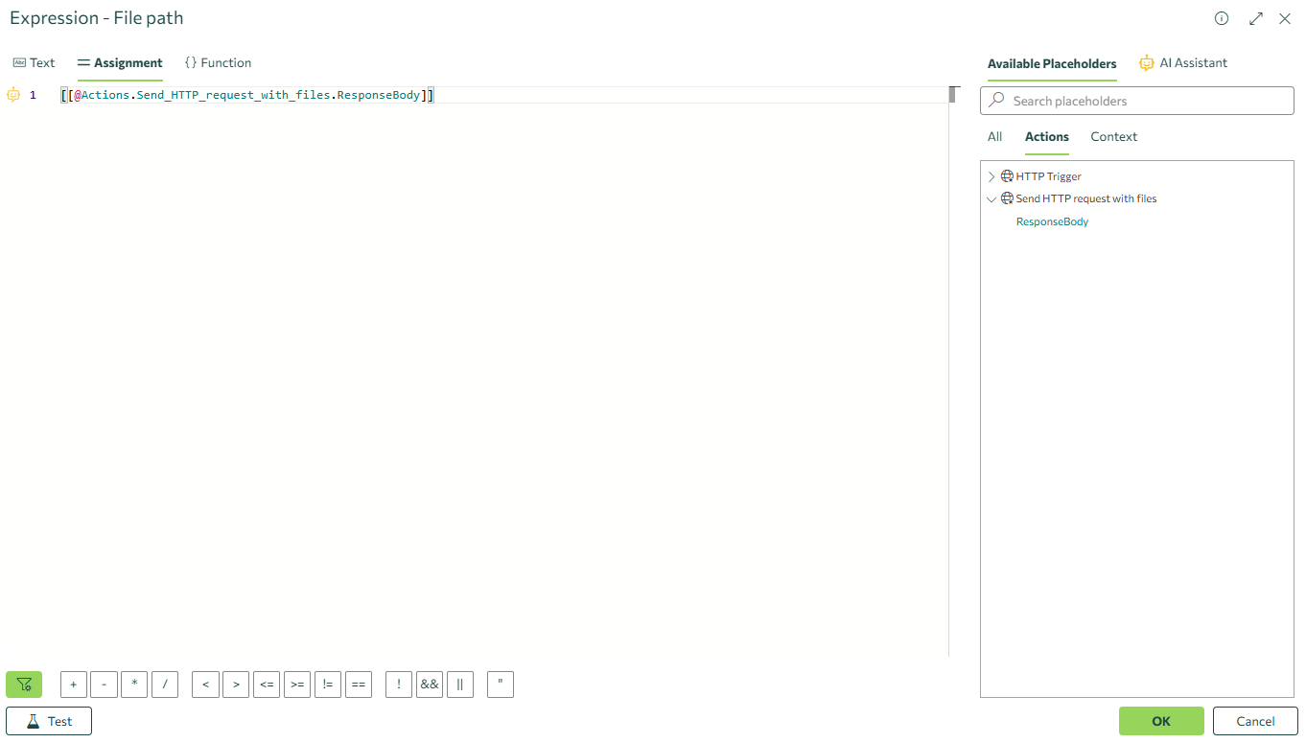Expand the HTTP Trigger node
Viewport: 1306px width, 743px height.
pos(991,175)
